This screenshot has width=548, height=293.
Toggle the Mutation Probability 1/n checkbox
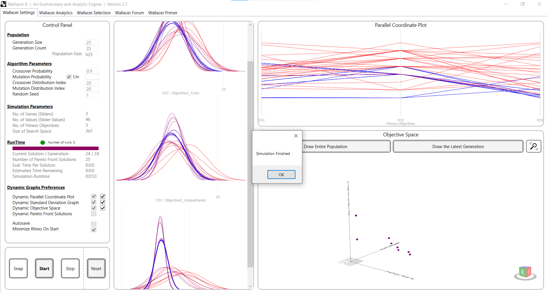coord(69,77)
